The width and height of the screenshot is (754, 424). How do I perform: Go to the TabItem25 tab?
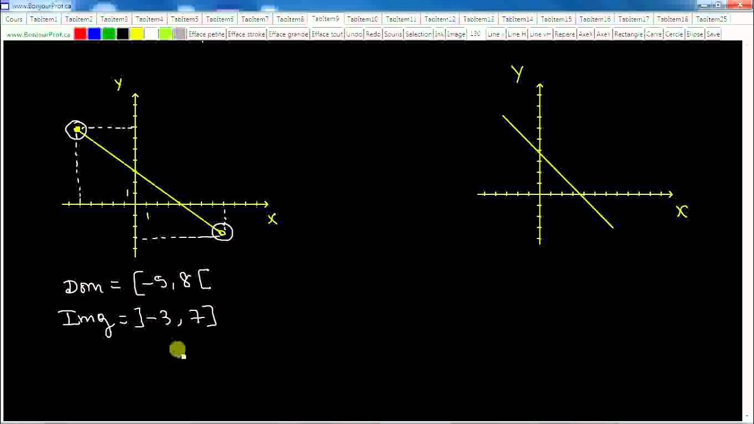(x=712, y=19)
